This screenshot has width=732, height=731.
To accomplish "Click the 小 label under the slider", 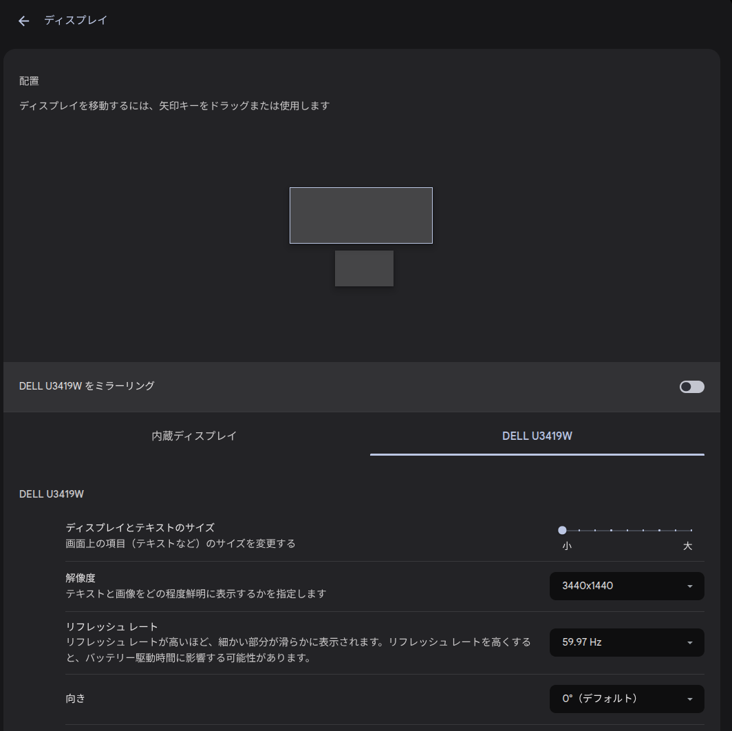I will pos(566,547).
